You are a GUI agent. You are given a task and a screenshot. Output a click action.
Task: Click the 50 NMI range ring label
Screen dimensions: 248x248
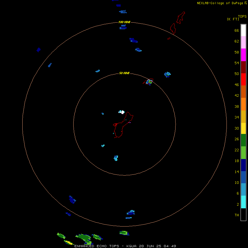(x=124, y=73)
